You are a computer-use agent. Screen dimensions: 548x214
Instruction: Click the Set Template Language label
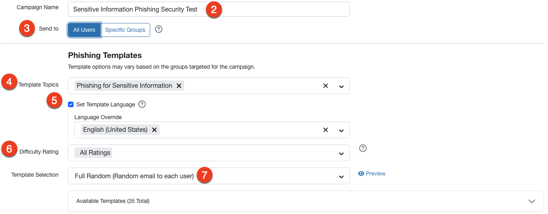click(106, 104)
